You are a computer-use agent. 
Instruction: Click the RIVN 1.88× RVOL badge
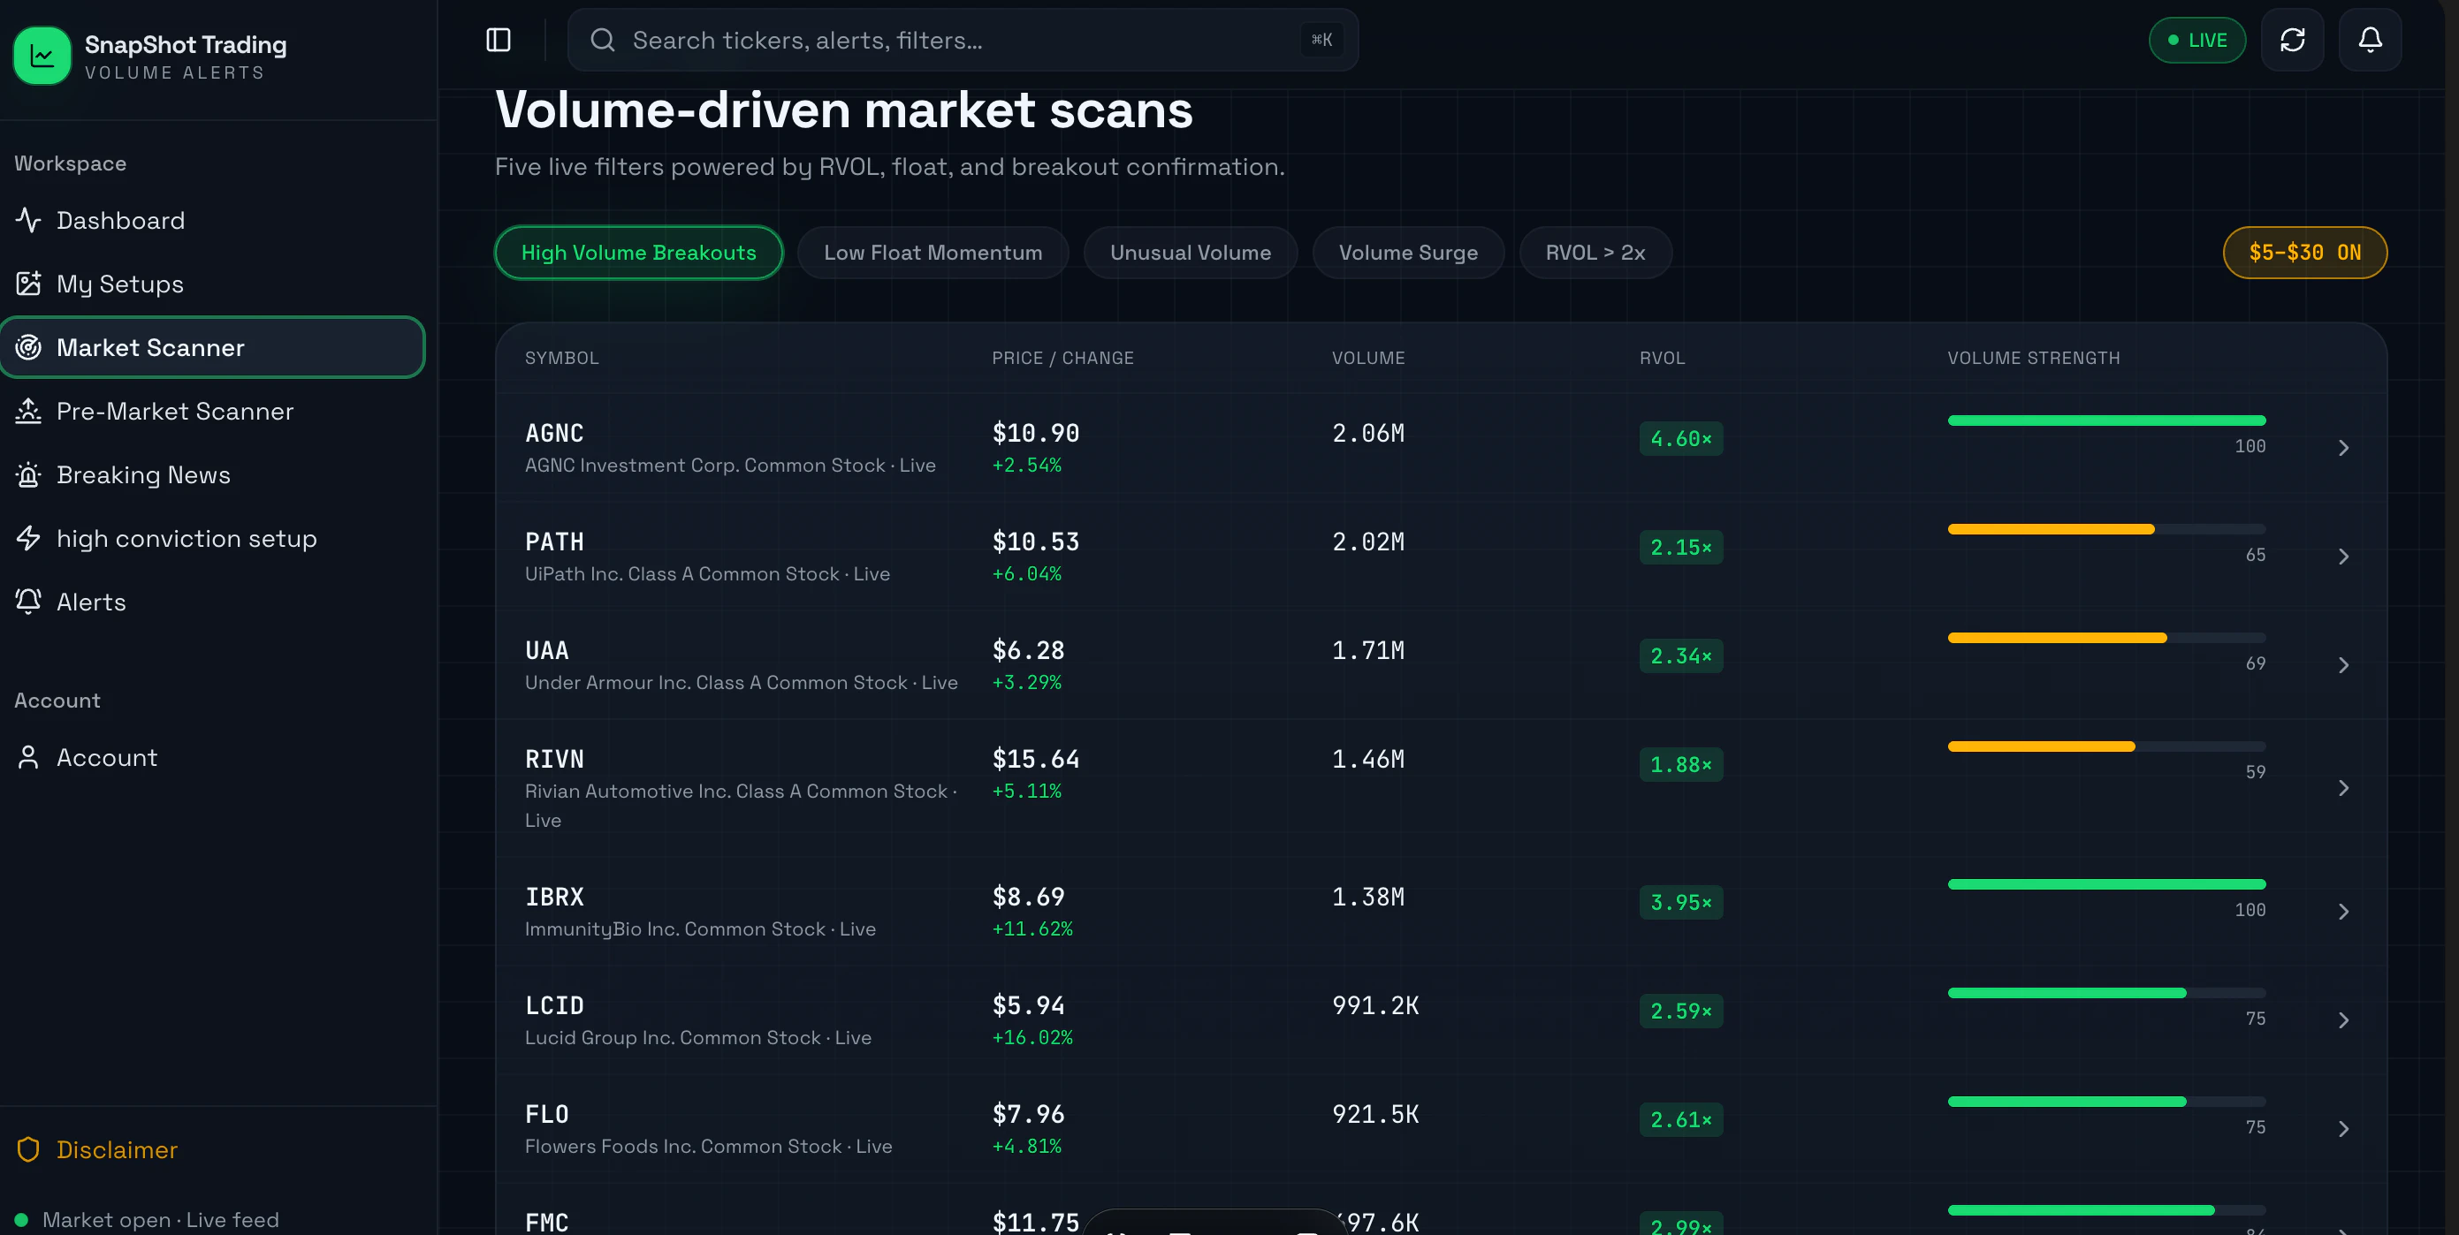1680,765
